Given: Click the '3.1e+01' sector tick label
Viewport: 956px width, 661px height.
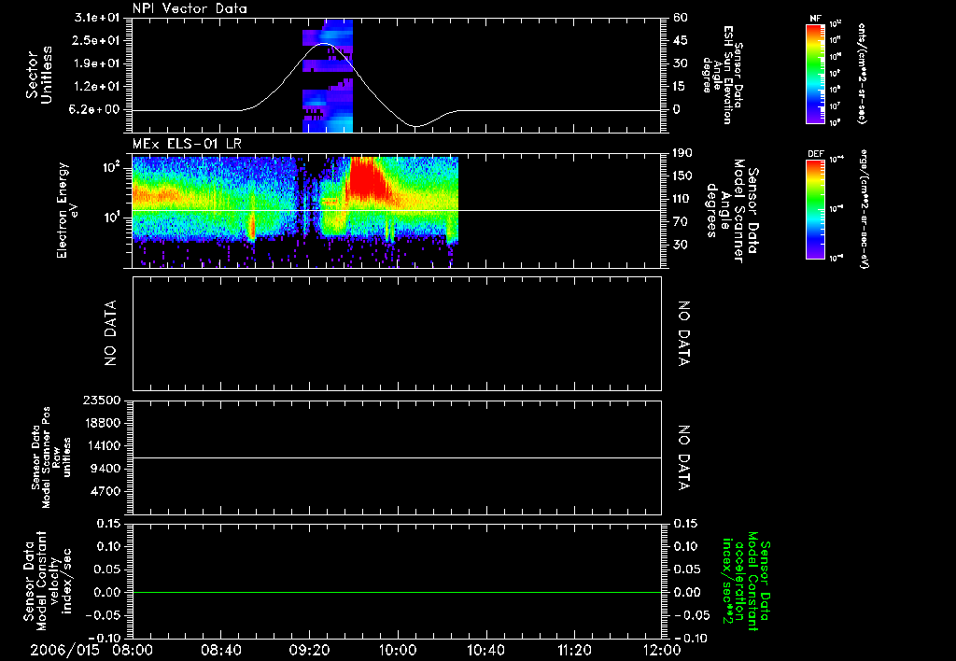Looking at the screenshot, I should click(96, 18).
